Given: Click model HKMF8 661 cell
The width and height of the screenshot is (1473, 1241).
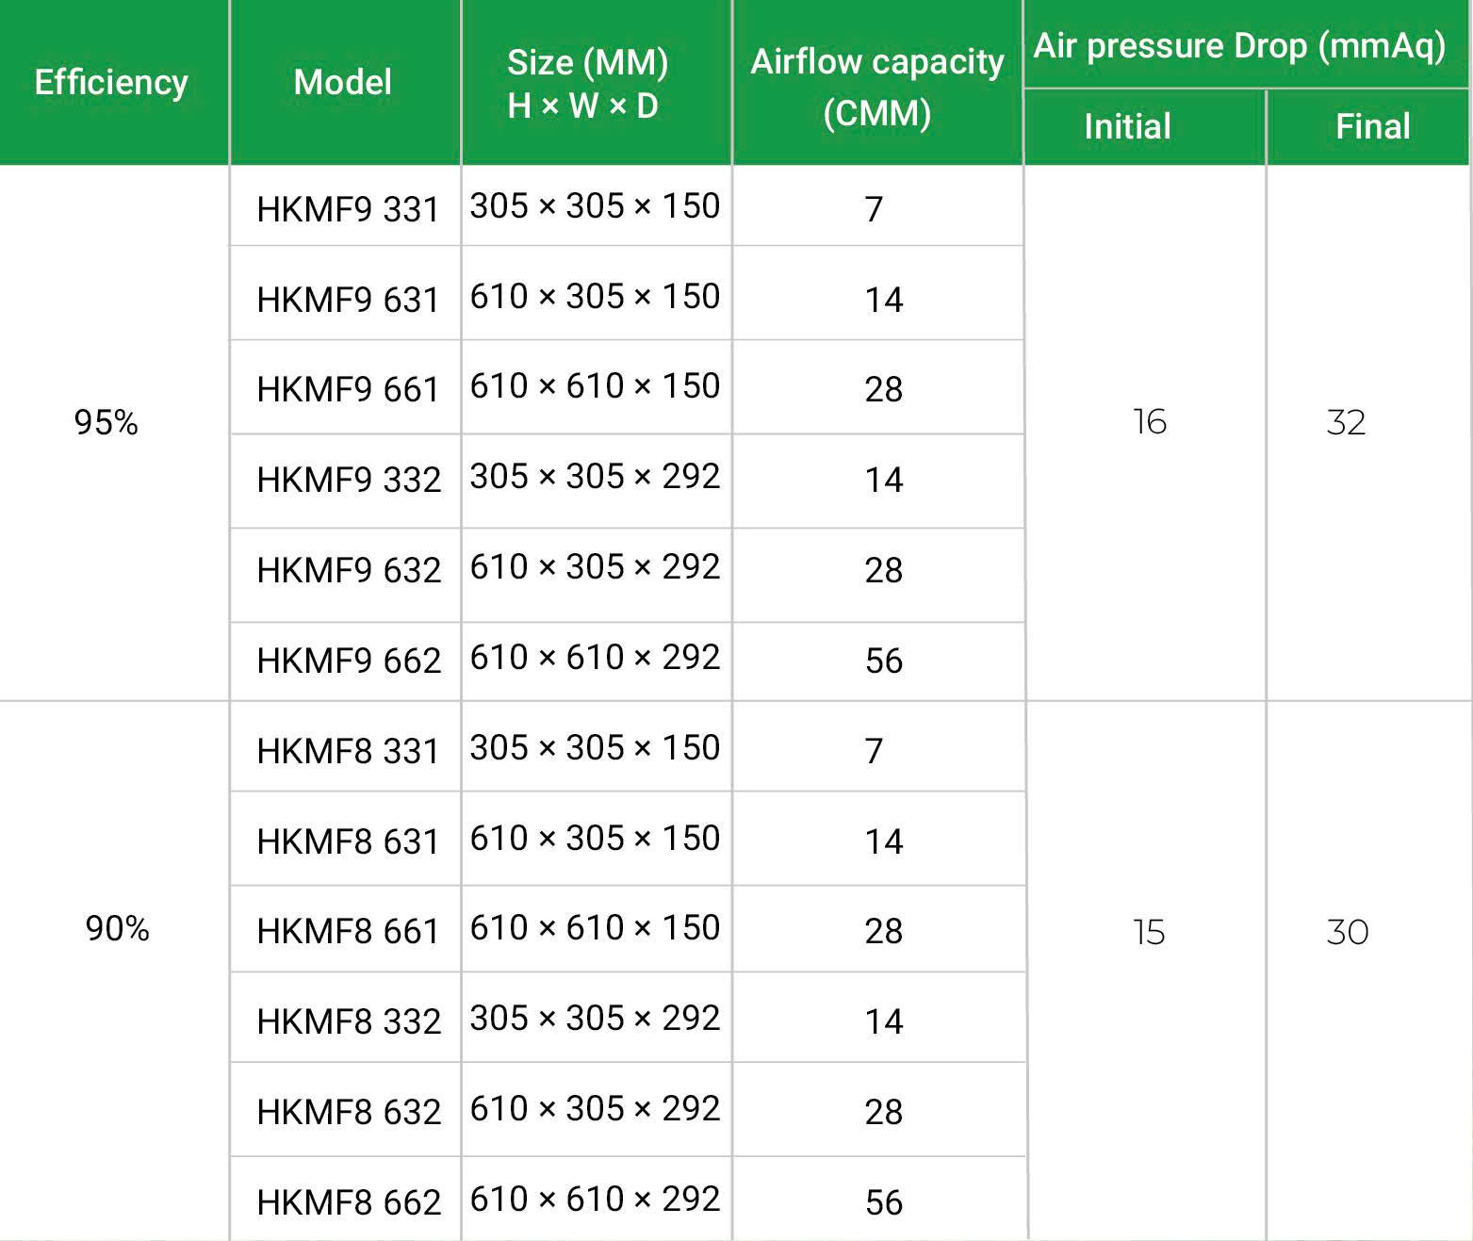Looking at the screenshot, I should tap(348, 931).
